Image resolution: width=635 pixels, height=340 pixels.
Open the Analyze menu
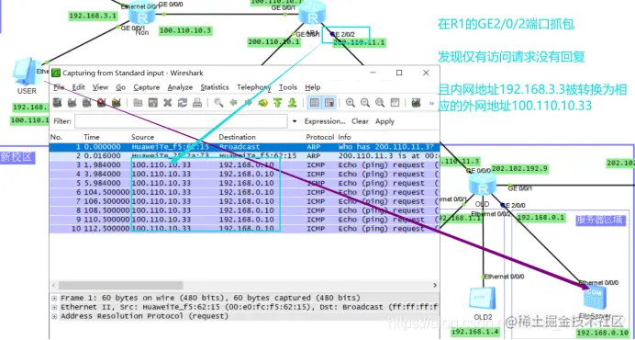180,87
